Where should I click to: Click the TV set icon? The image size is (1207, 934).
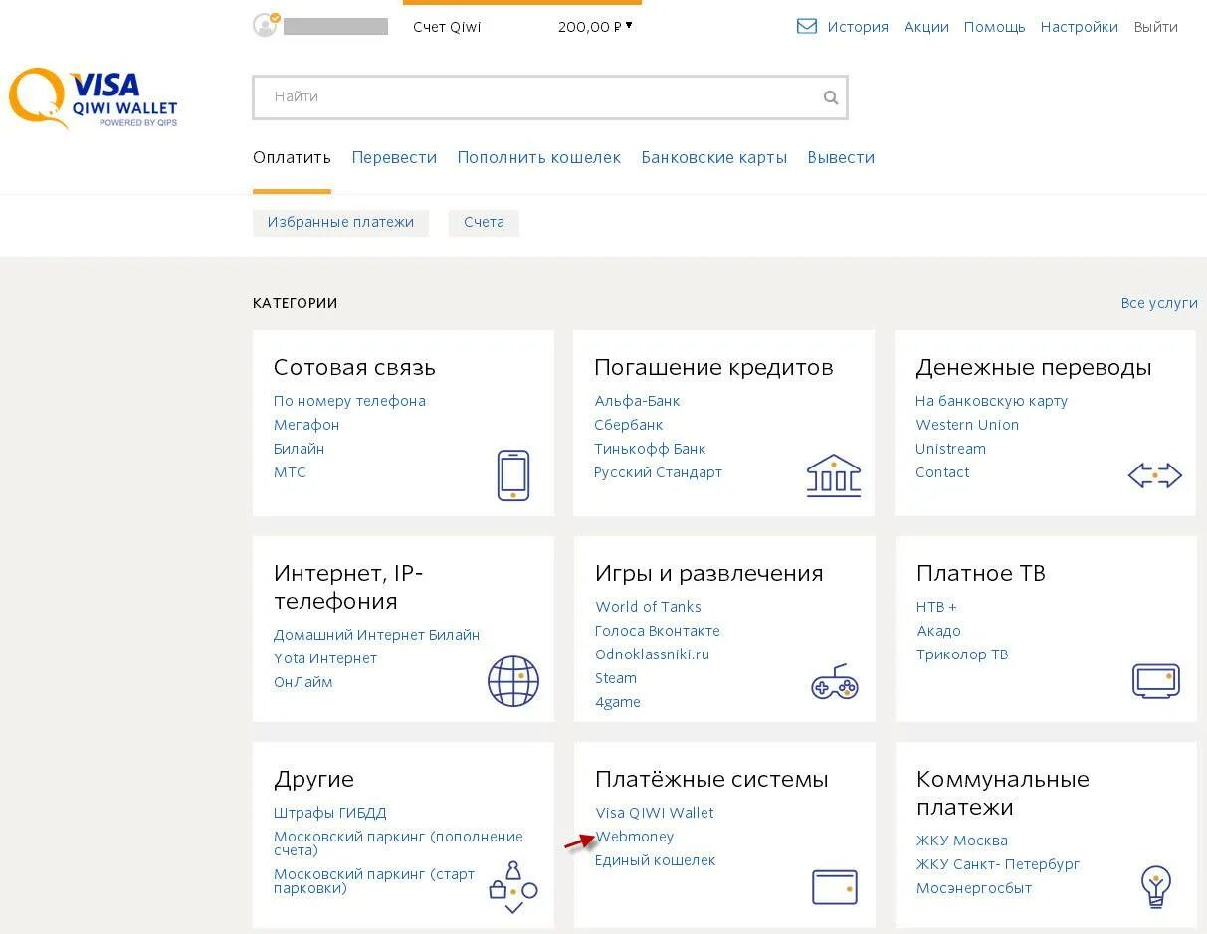pos(1155,681)
